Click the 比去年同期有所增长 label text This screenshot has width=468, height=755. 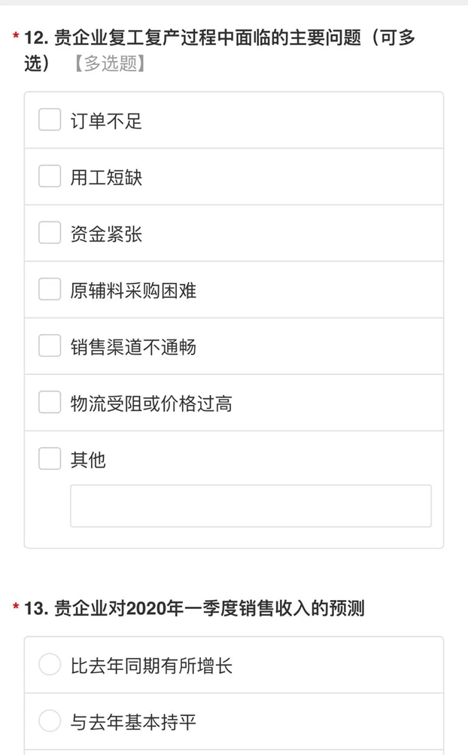click(151, 666)
